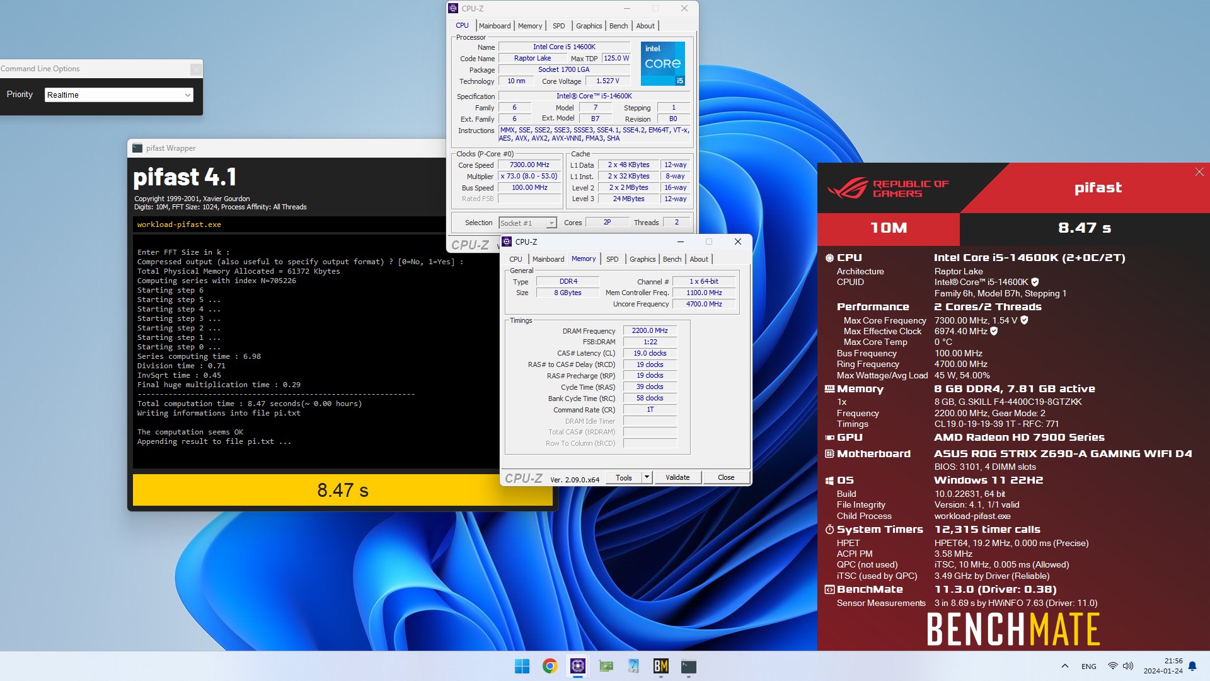Click the Memory module icon in BenchMate
The width and height of the screenshot is (1210, 681).
[x=829, y=389]
